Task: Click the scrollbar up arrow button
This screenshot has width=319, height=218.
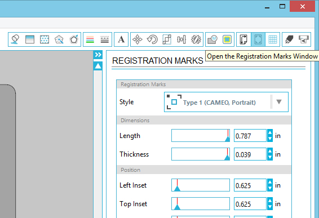Action: click(x=98, y=66)
